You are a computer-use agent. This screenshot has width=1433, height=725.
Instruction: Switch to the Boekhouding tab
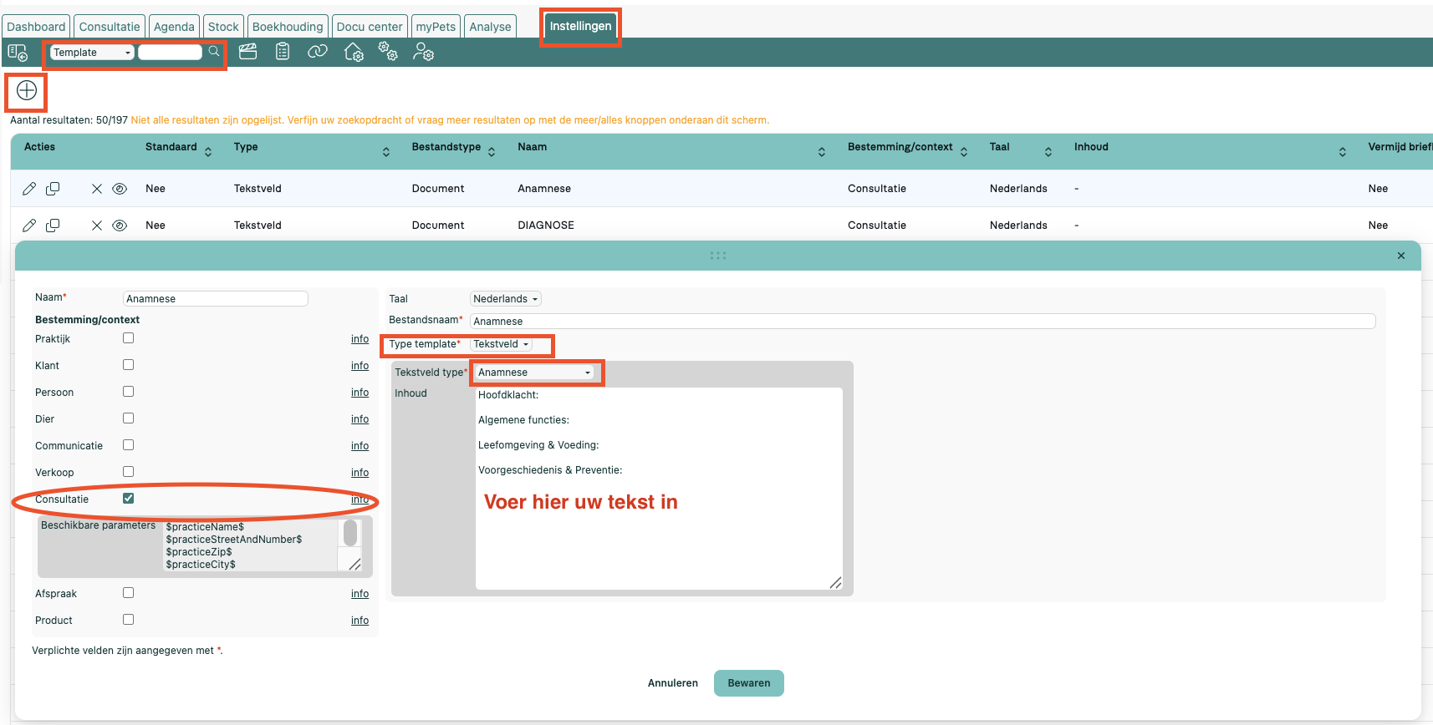point(288,27)
